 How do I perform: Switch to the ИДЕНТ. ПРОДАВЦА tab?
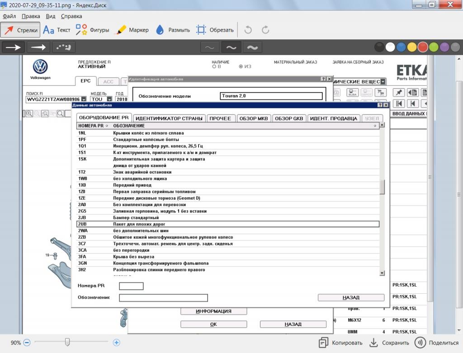(x=334, y=118)
